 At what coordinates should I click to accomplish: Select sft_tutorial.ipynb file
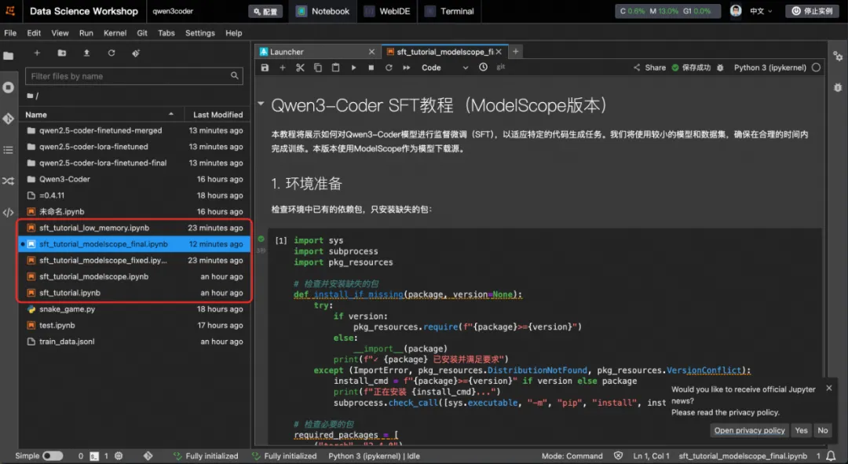point(134,293)
